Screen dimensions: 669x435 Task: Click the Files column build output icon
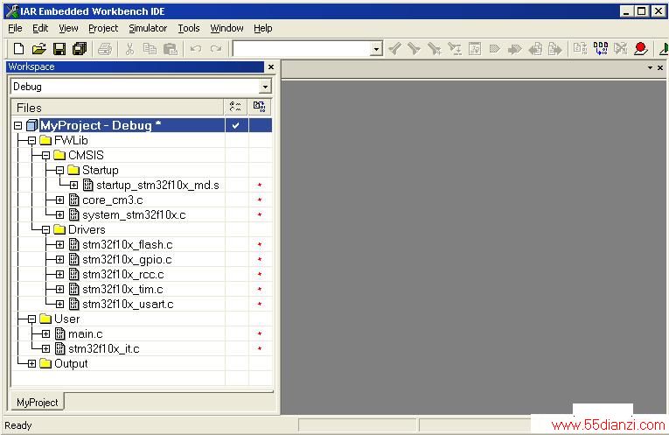point(259,107)
